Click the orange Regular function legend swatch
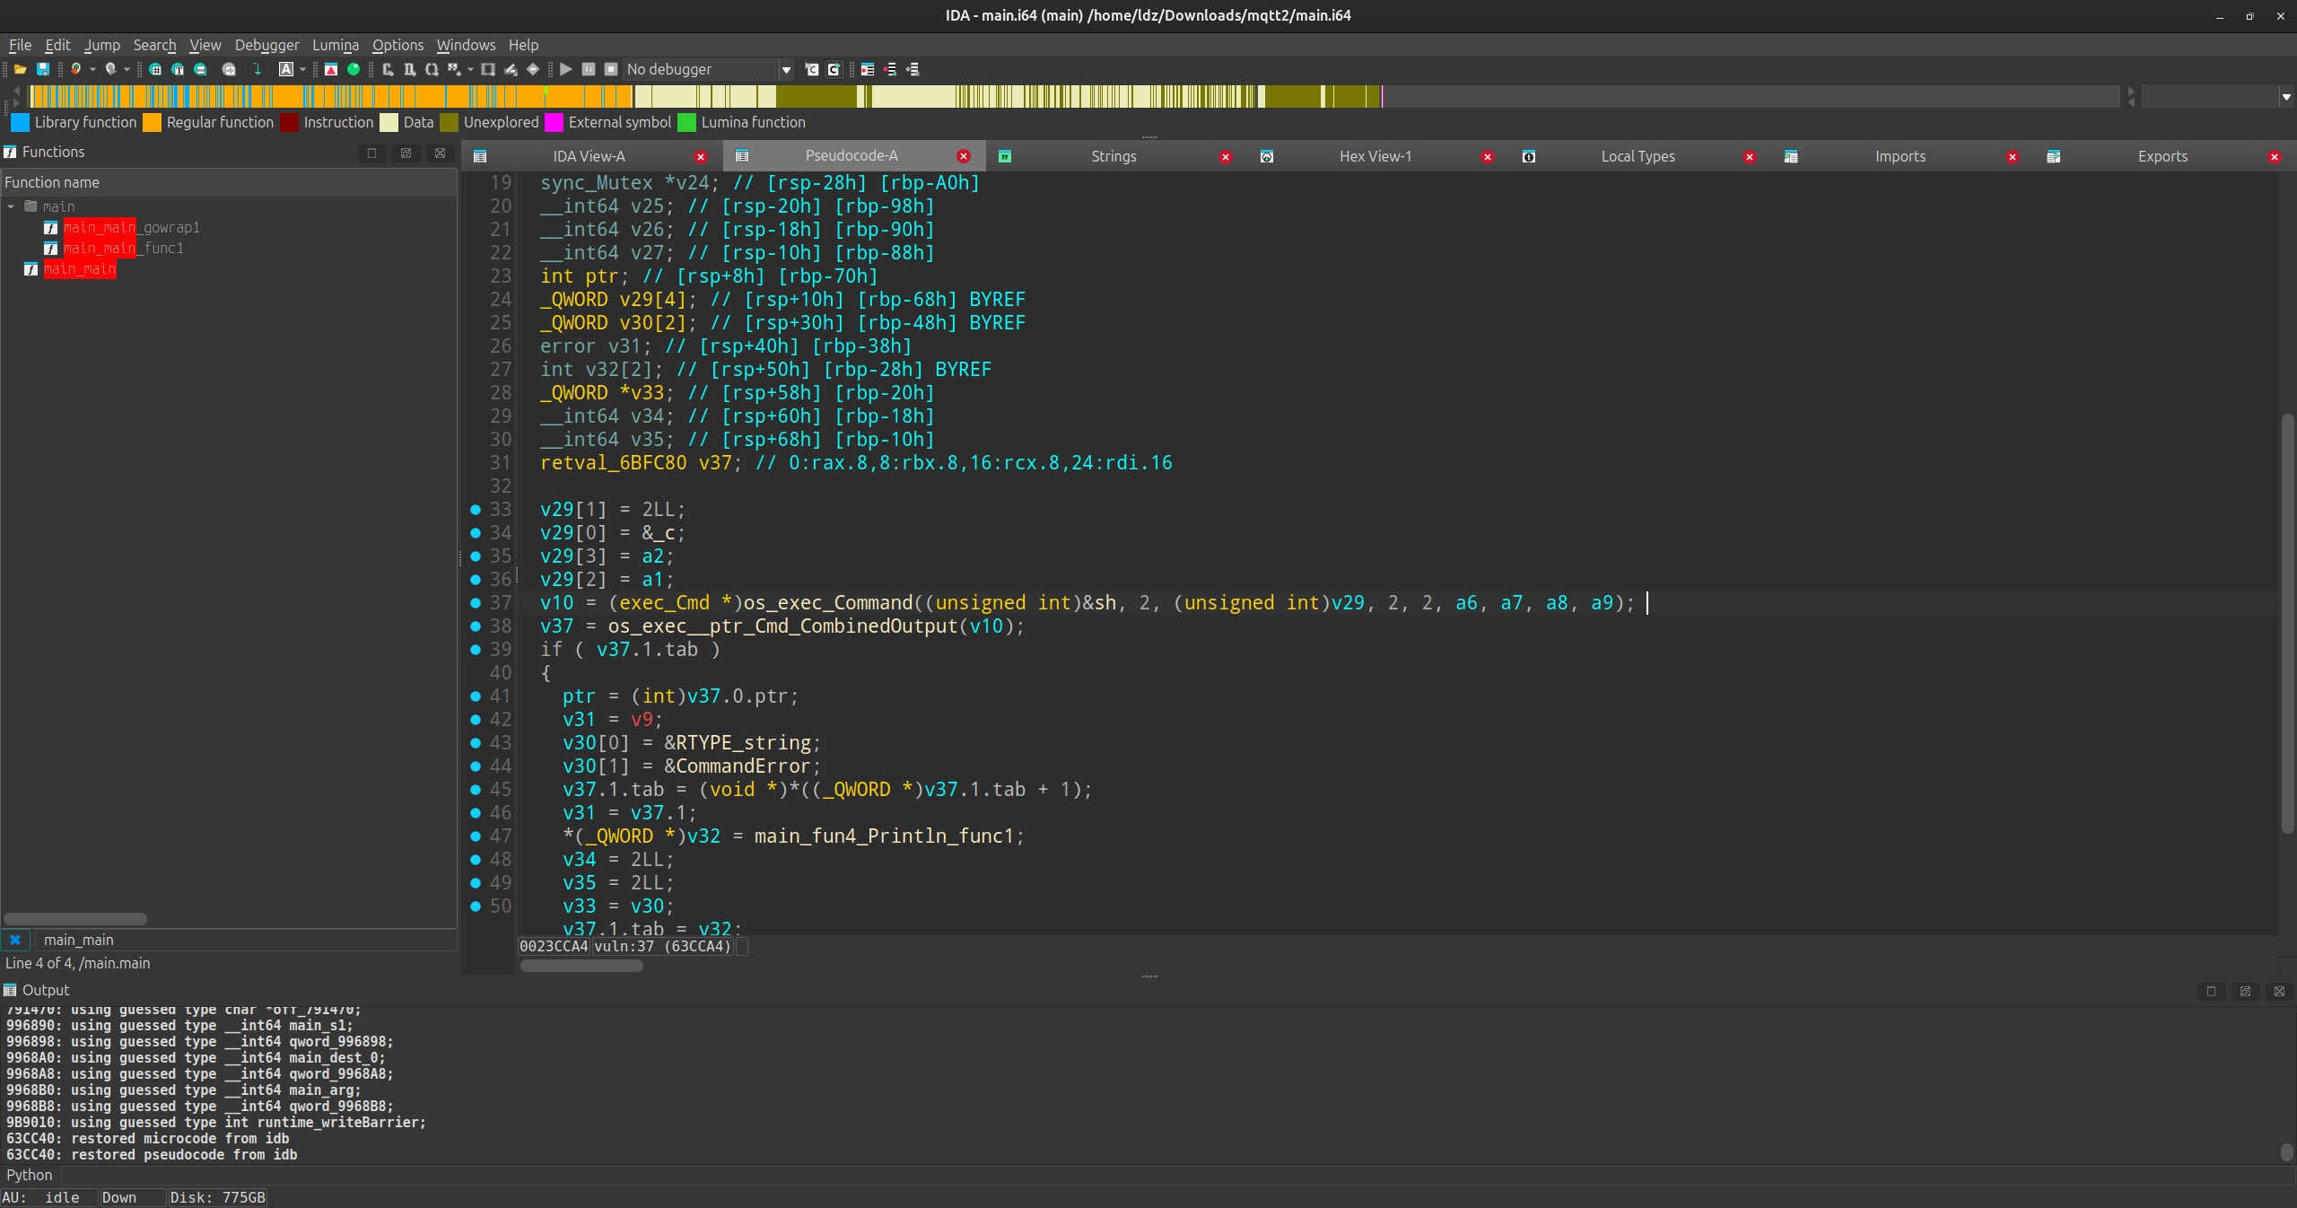This screenshot has height=1208, width=2297. click(x=153, y=122)
